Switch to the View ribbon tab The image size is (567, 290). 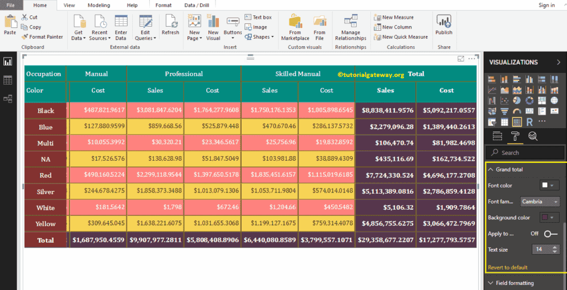tap(69, 5)
